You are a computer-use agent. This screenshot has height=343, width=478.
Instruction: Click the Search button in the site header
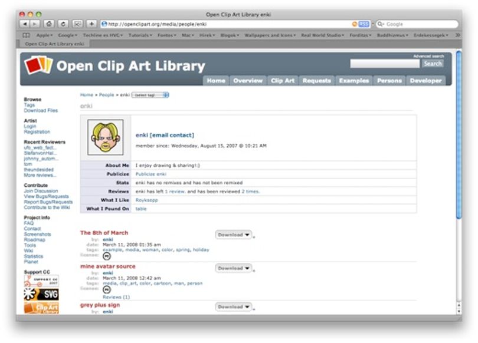pos(433,64)
